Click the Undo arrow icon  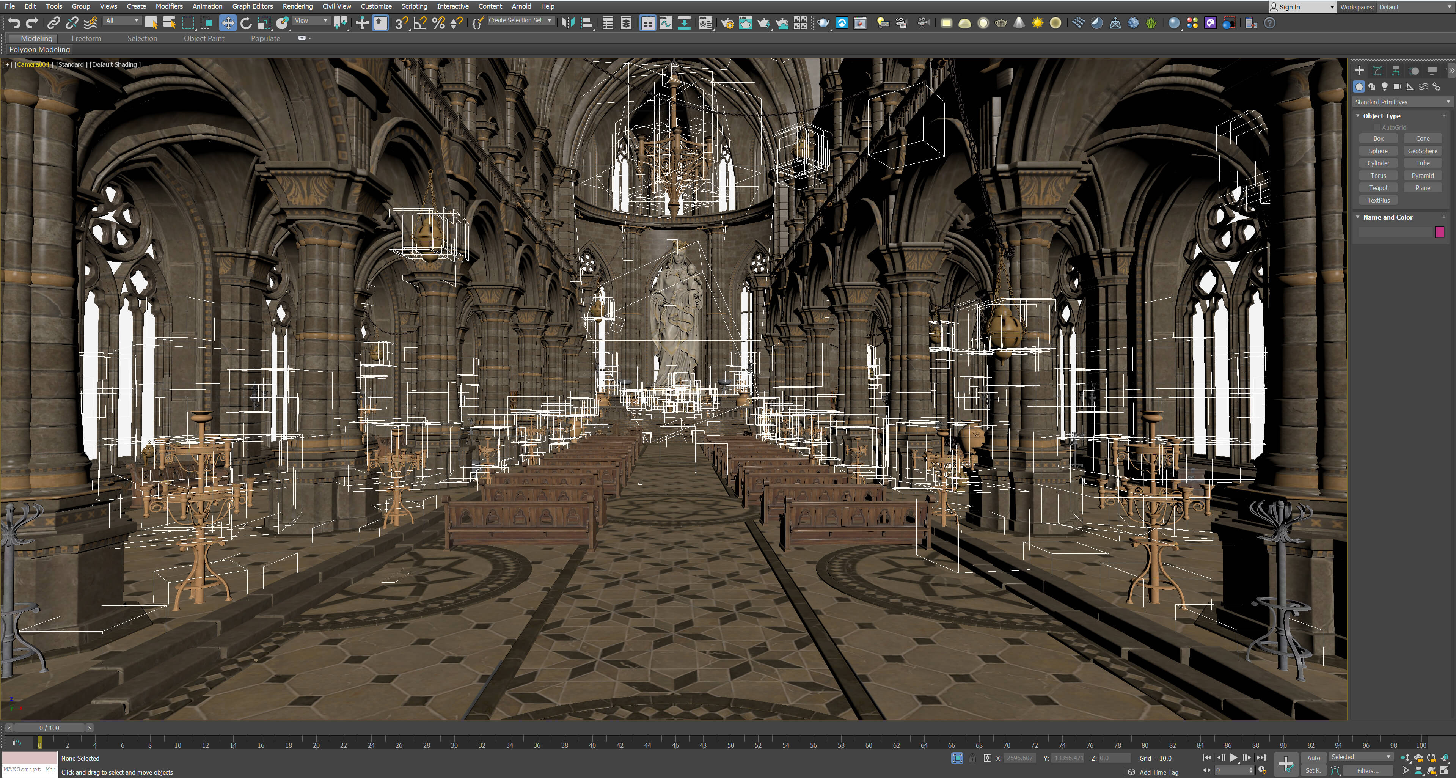(14, 23)
